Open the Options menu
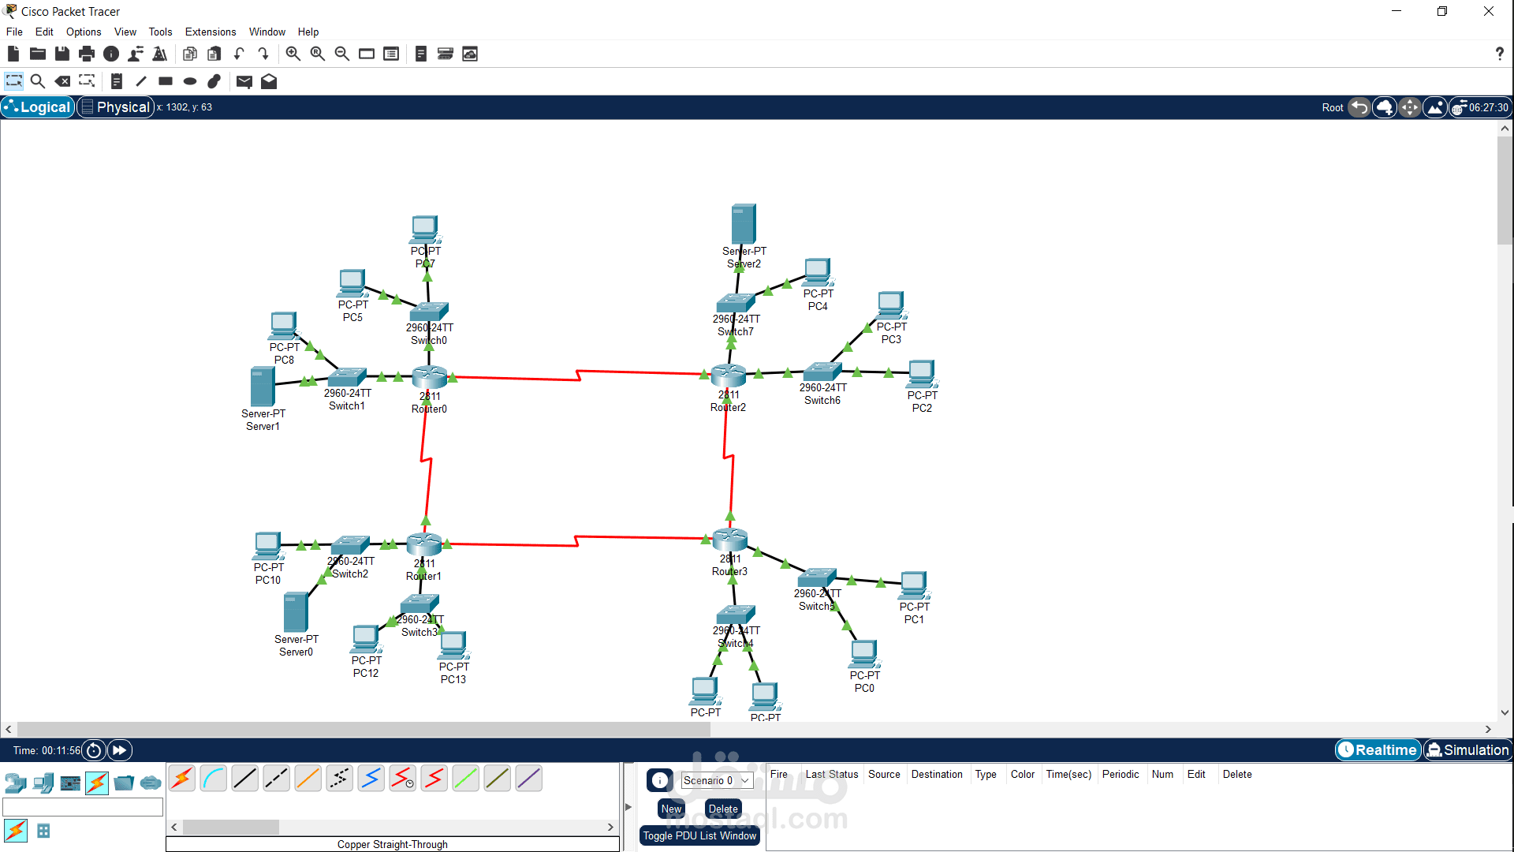Image resolution: width=1514 pixels, height=852 pixels. tap(84, 32)
